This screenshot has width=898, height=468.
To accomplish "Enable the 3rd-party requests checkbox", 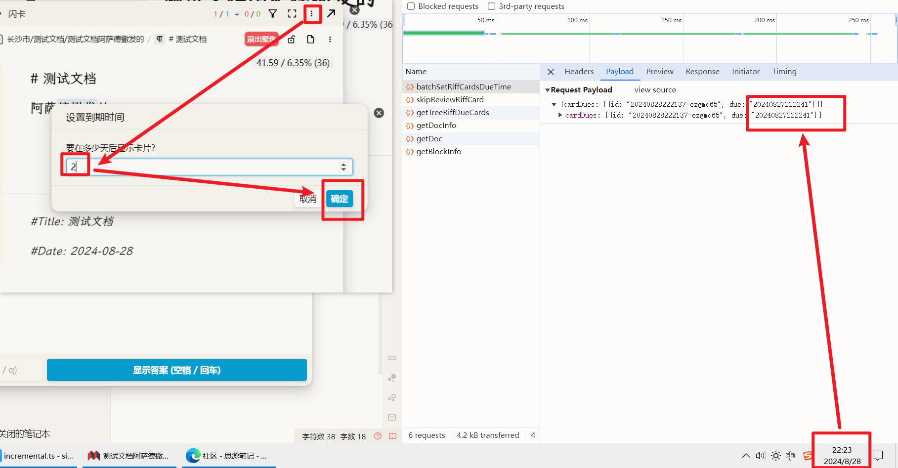I will 491,6.
